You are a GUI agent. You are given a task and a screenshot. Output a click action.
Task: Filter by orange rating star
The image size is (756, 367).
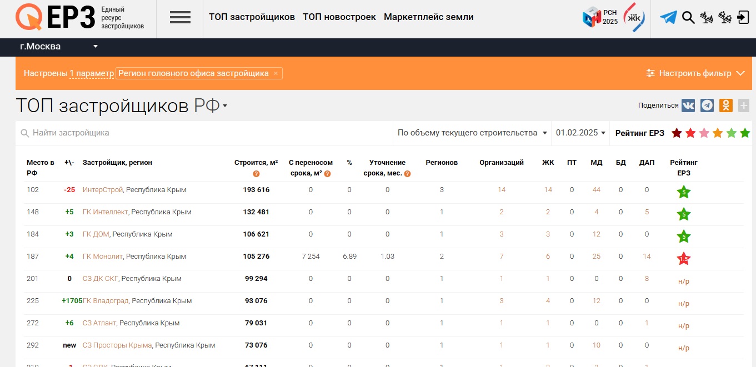pyautogui.click(x=718, y=133)
